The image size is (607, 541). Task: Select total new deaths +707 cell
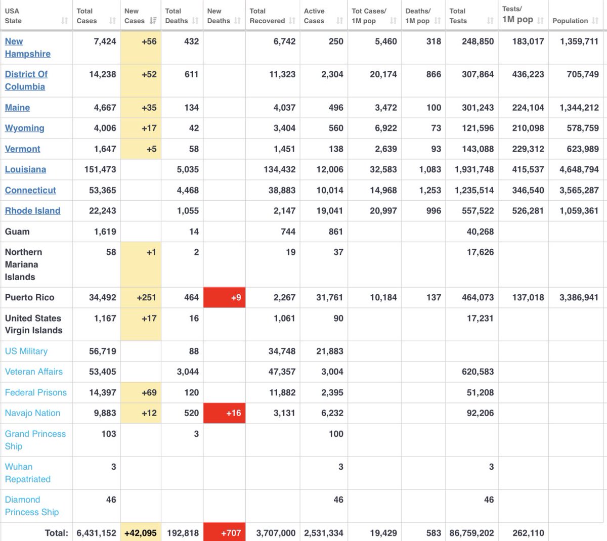[x=224, y=532]
